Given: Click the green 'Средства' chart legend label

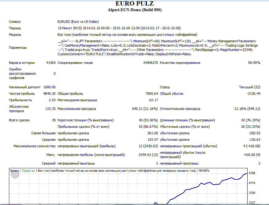Looking at the screenshot, I should tap(28, 171).
